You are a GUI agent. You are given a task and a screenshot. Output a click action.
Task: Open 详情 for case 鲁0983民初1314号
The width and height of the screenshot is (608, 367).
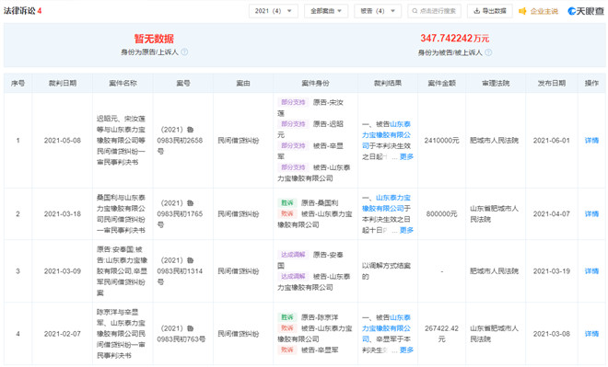(591, 271)
